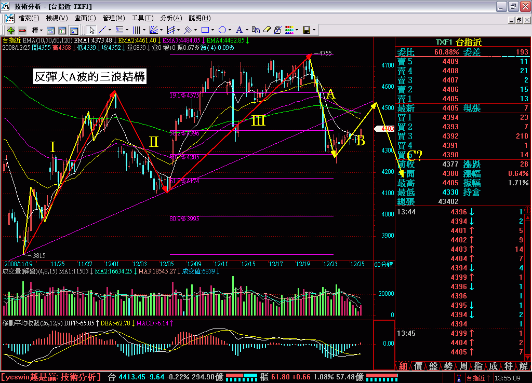Select the circle drawing tool
The height and width of the screenshot is (383, 532).
(222, 30)
